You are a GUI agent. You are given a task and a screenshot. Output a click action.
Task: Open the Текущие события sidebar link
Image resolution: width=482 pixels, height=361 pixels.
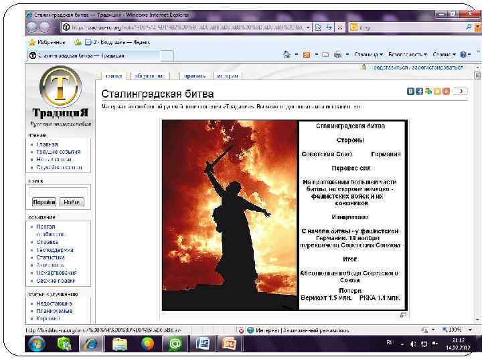[58, 152]
